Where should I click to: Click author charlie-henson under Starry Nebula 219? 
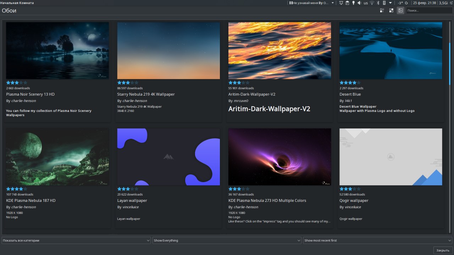pos(135,101)
